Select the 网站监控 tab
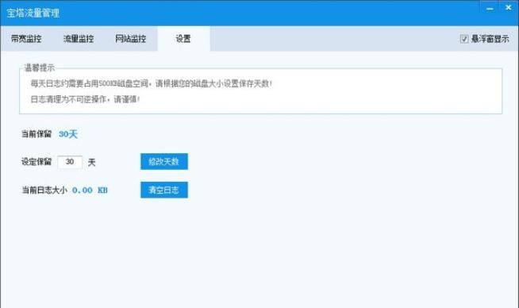Screen dimensions: 519x308 tap(131, 39)
